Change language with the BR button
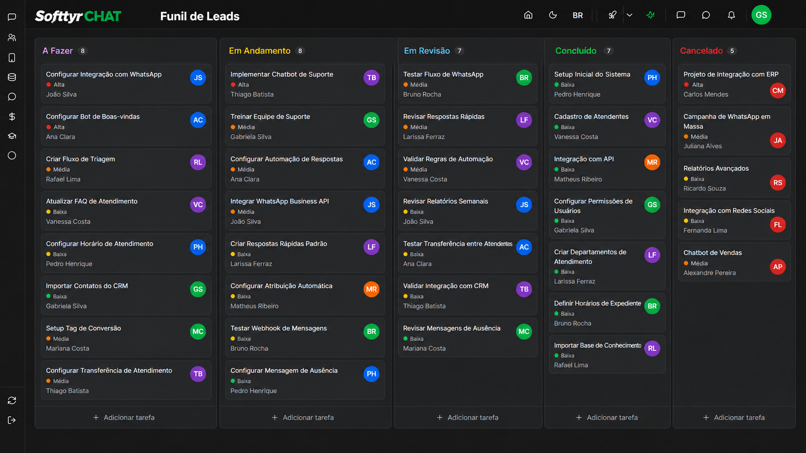Screen dimensions: 806x453 pos(578,15)
